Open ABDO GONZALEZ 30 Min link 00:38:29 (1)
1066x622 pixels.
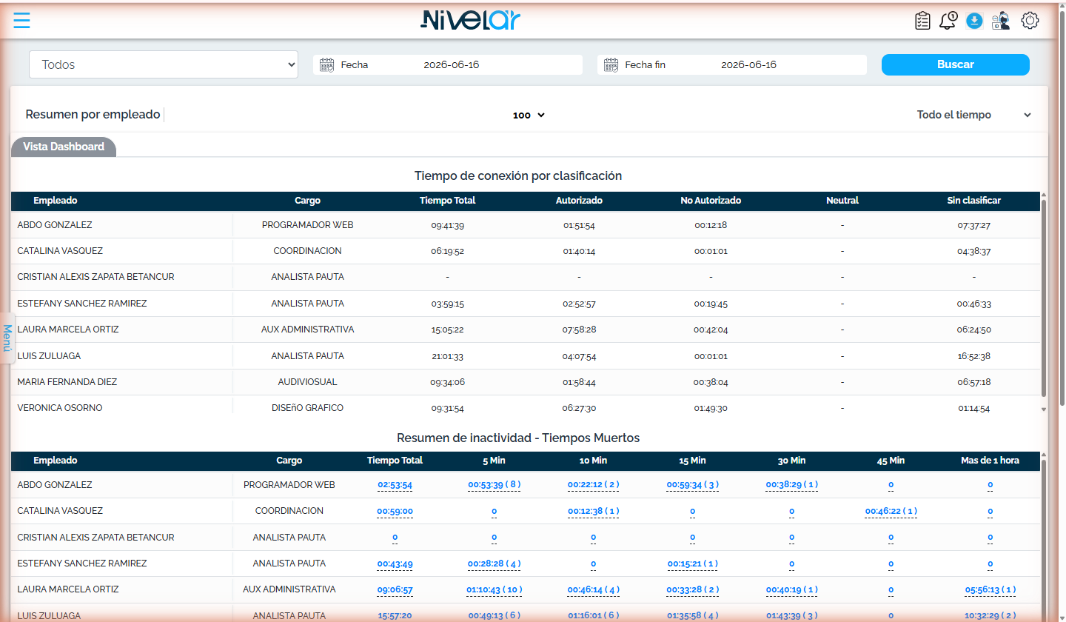coord(791,485)
